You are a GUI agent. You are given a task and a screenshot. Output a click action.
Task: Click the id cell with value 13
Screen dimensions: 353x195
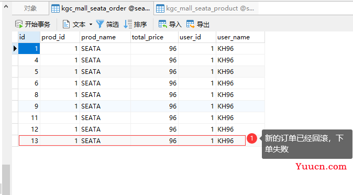point(29,140)
